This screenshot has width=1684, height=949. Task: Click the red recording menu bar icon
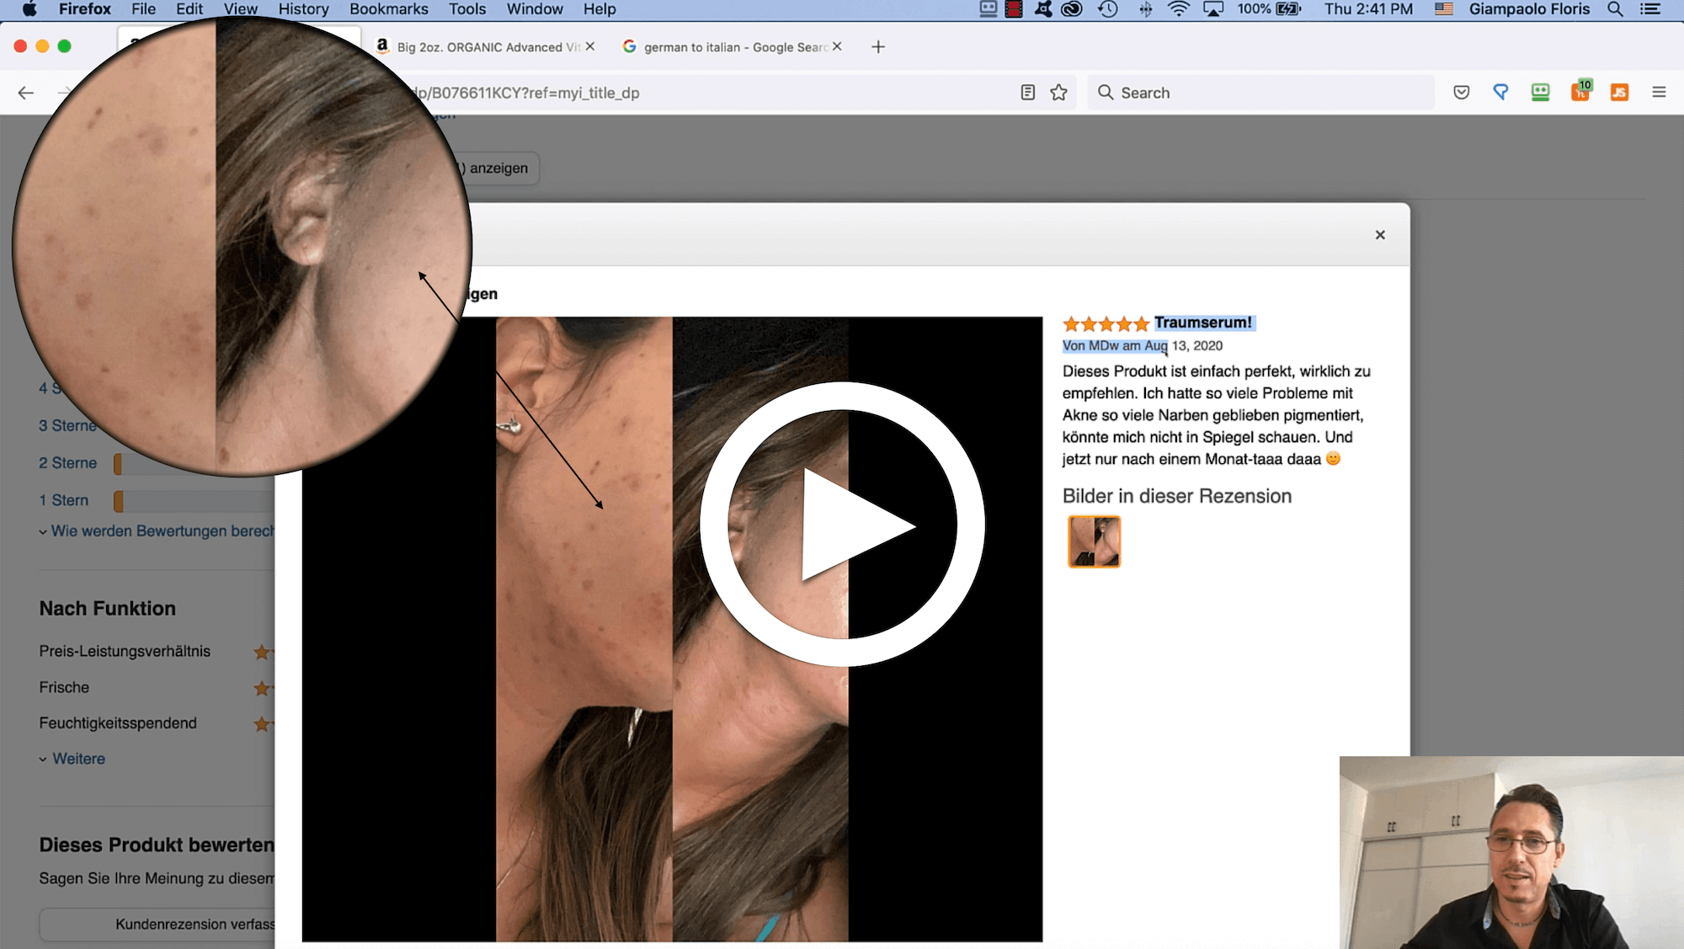click(1014, 9)
